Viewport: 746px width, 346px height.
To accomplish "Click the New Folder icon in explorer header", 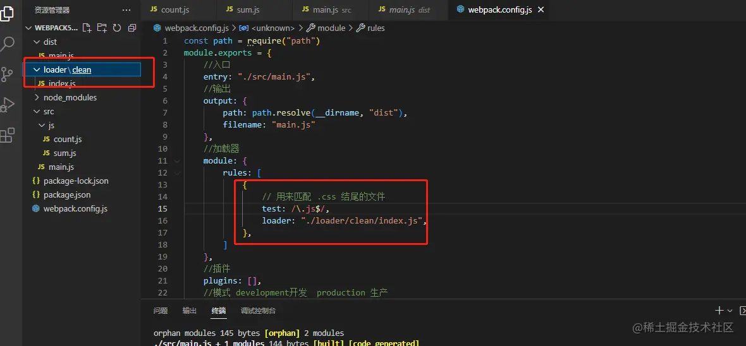I will [102, 28].
